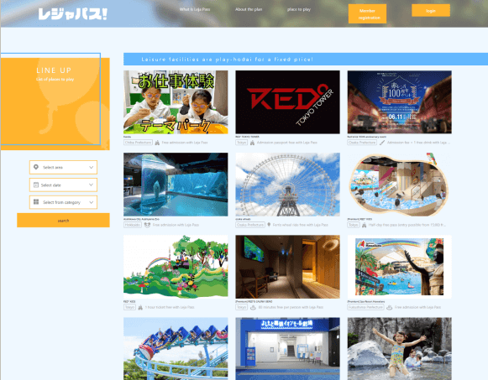Click the calendar icon in Select date
Screen dimensions: 488x380
point(36,185)
